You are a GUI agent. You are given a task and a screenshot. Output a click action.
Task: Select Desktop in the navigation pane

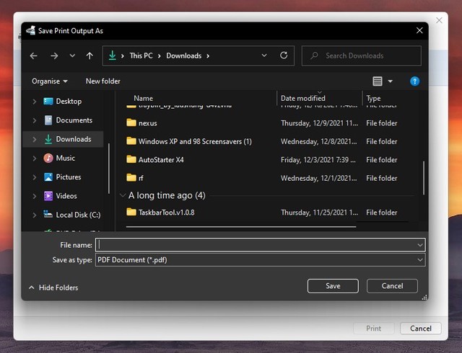pos(69,101)
